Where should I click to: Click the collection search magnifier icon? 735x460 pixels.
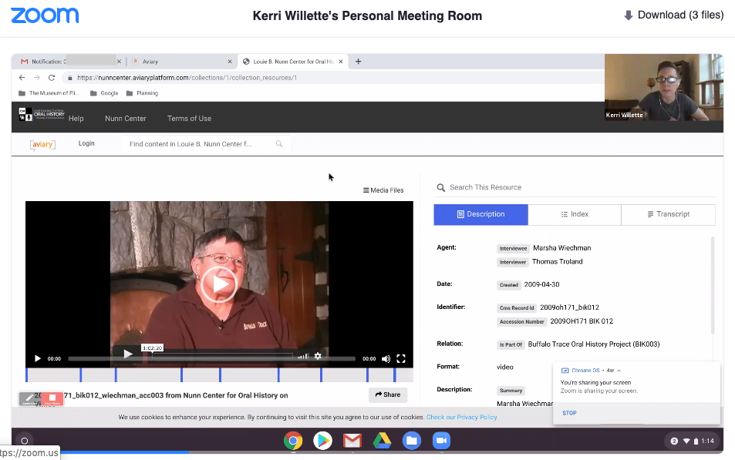(x=279, y=144)
